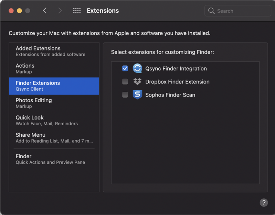
Task: Click the magnifying glass search icon
Action: 211,11
